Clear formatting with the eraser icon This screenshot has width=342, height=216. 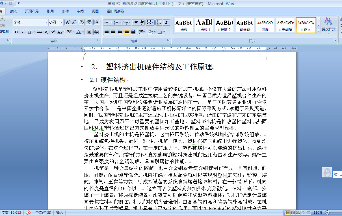(81, 22)
